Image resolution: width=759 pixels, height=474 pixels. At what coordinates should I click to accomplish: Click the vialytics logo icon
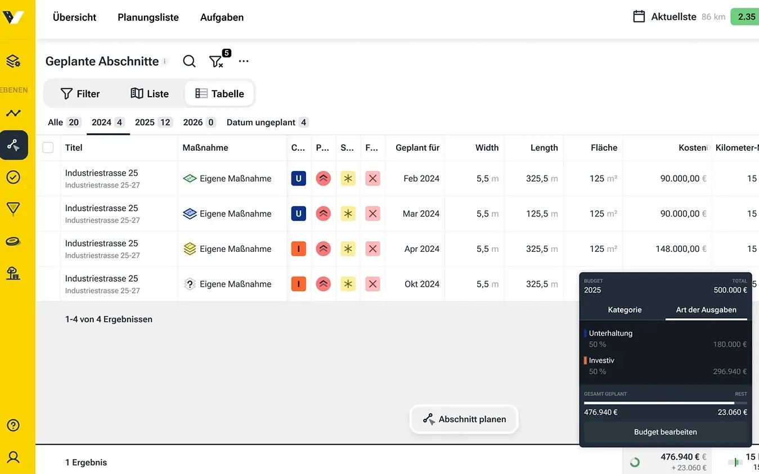pos(14,17)
